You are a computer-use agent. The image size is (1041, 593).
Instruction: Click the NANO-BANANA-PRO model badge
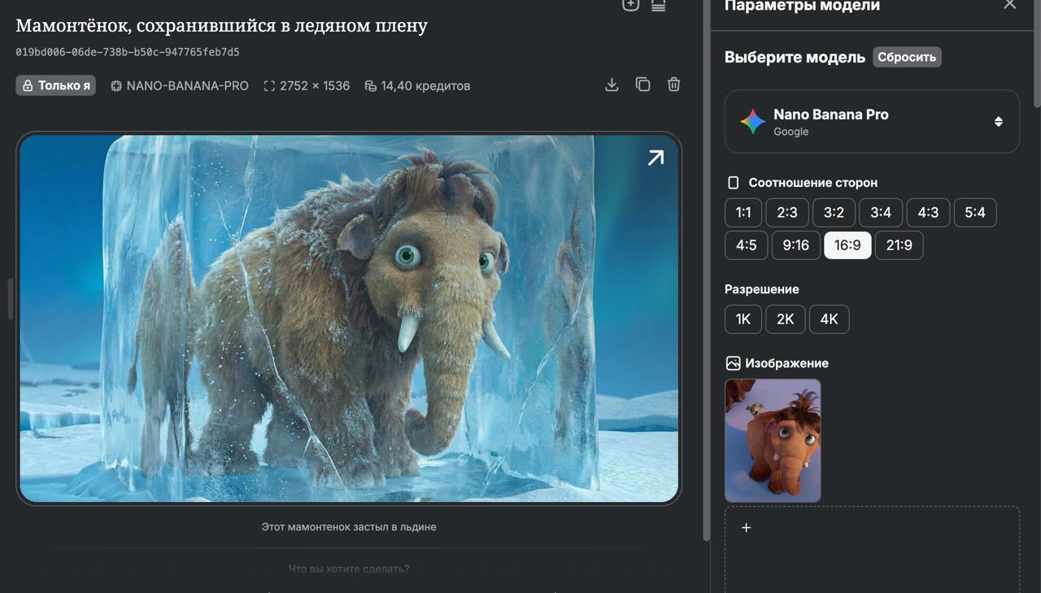point(180,85)
